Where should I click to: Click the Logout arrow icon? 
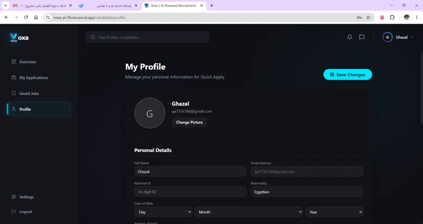pyautogui.click(x=14, y=211)
